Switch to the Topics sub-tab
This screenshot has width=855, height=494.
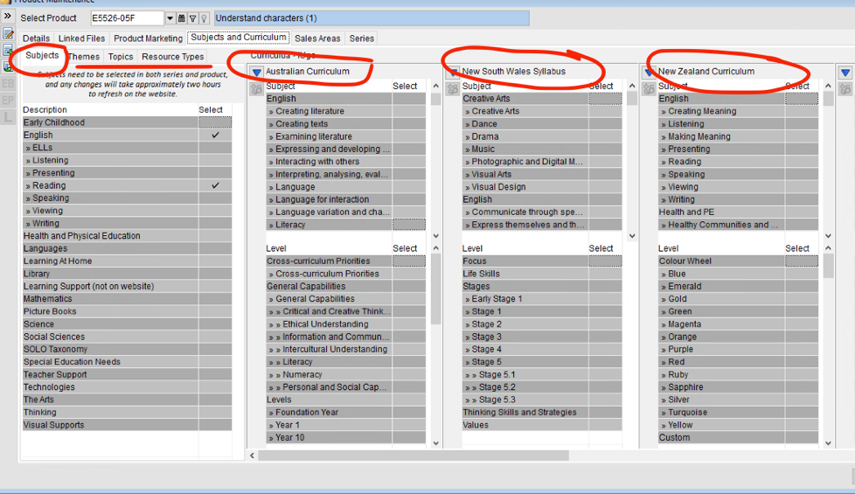click(x=121, y=57)
